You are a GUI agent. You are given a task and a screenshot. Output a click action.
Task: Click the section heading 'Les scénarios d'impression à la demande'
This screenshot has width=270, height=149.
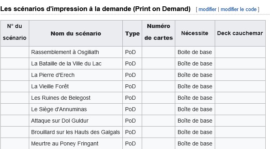[95, 9]
